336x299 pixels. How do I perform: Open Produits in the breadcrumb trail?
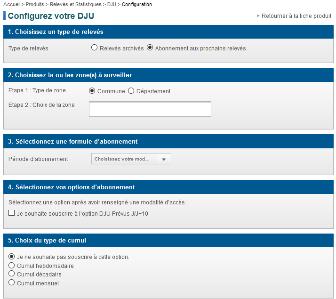click(x=35, y=4)
